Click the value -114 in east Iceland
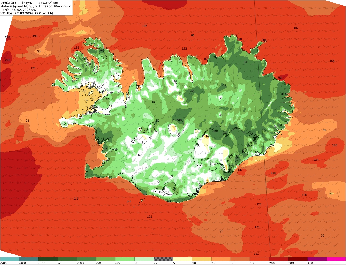Image resolution: width=346 pixels, height=265 pixels. coord(284,94)
